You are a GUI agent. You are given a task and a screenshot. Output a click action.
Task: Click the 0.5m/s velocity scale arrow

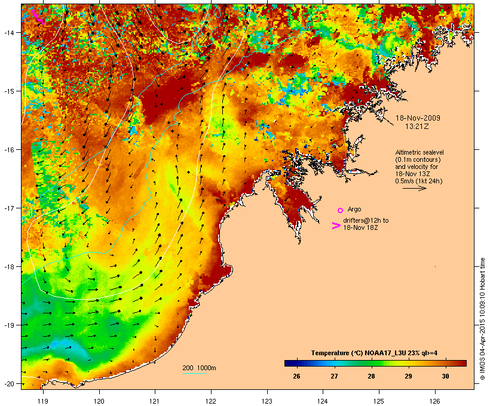point(414,188)
